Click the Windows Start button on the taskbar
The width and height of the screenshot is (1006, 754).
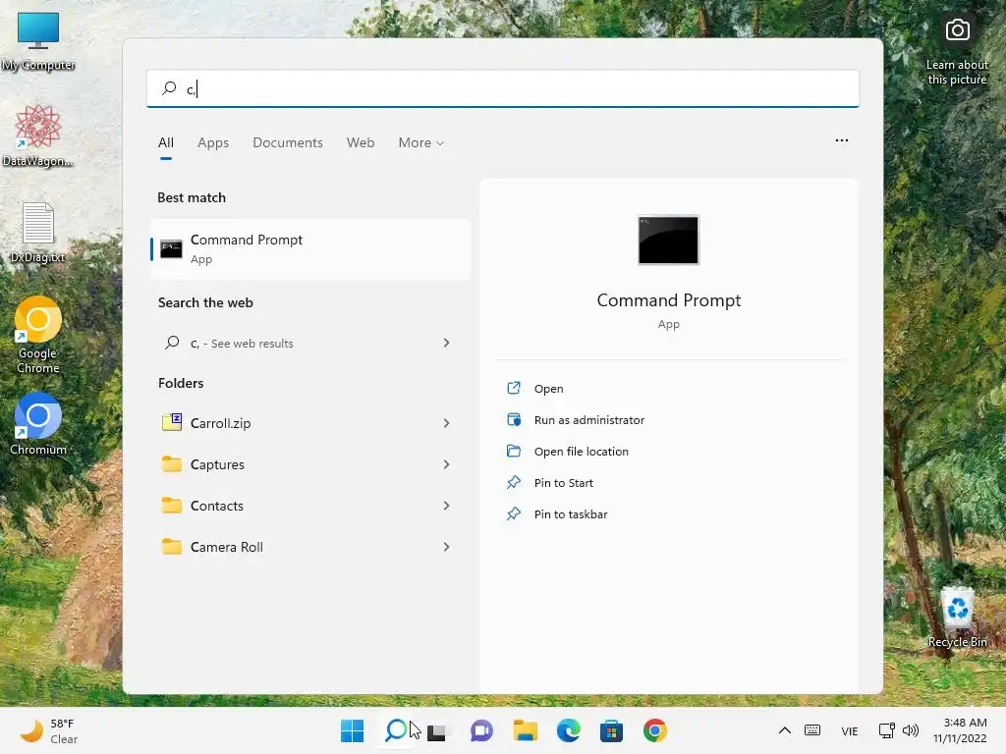coord(353,730)
